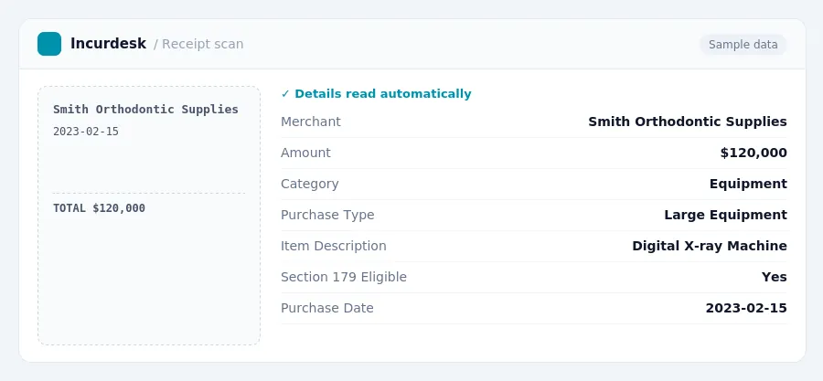The width and height of the screenshot is (823, 381).
Task: Select the Category field label
Action: (x=310, y=184)
